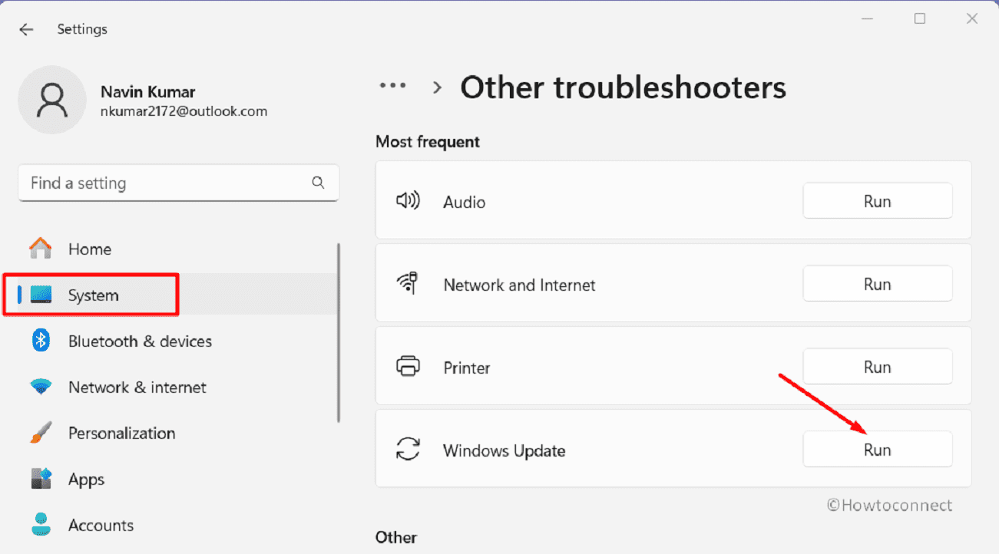
Task: Run the Printer troubleshooter
Action: click(x=877, y=367)
